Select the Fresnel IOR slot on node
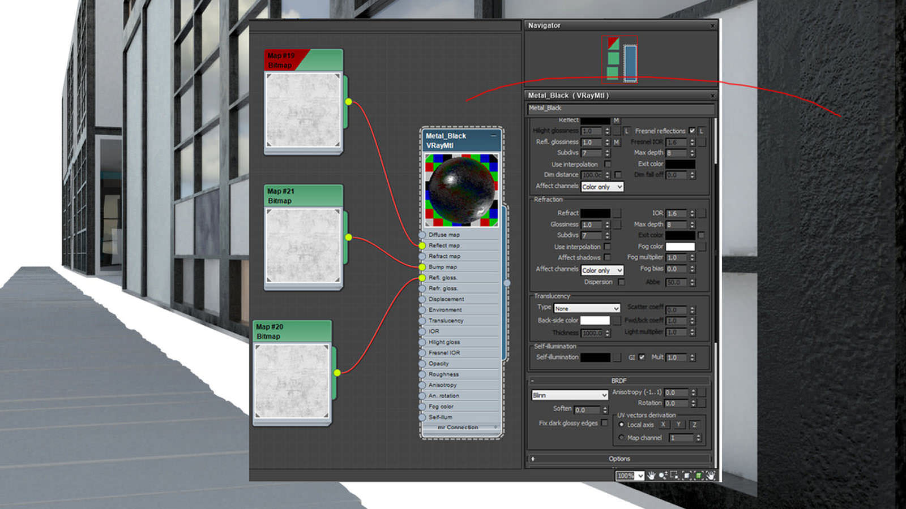This screenshot has width=906, height=509. coord(461,353)
